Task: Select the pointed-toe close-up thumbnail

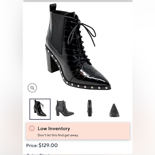Action: 114,110
